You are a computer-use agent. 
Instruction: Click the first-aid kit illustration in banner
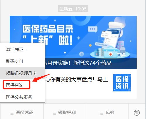point(110,53)
